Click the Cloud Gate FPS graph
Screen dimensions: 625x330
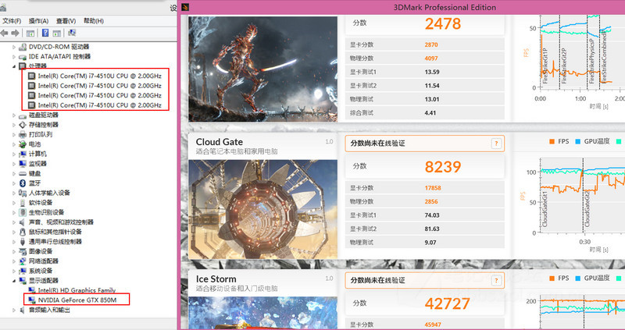pyautogui.click(x=582, y=195)
